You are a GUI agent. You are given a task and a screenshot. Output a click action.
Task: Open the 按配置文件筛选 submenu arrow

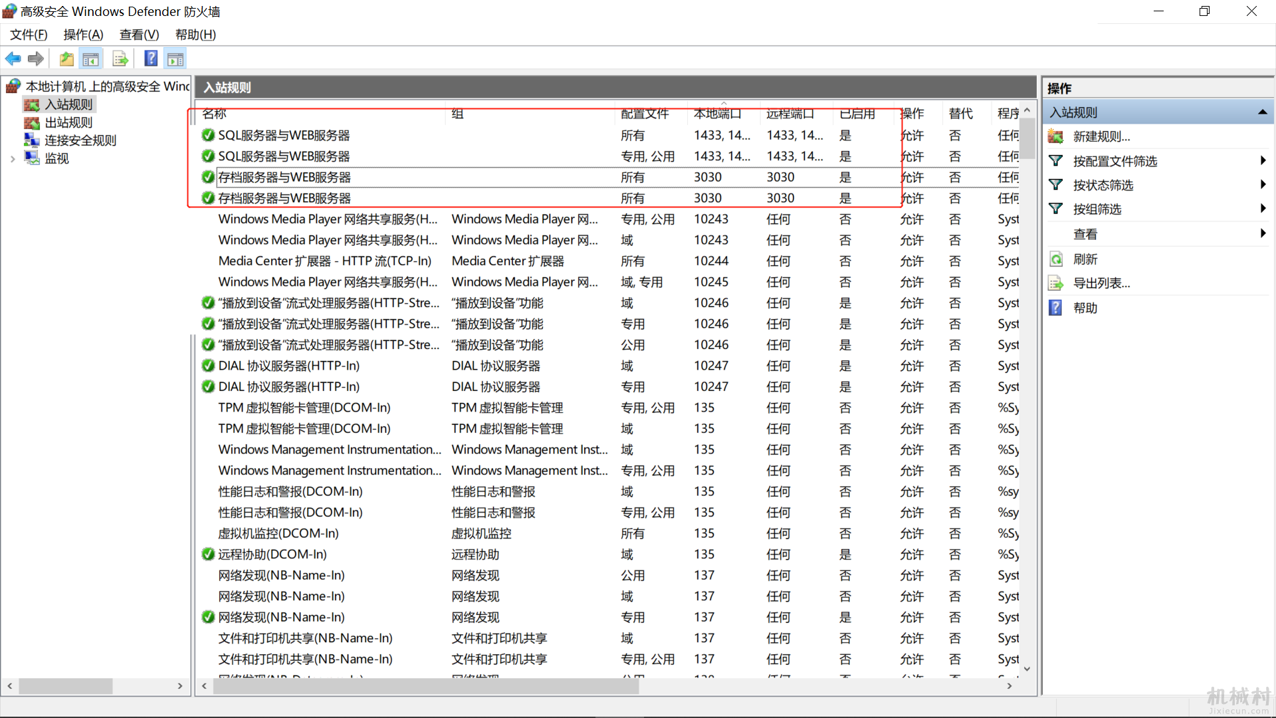tap(1263, 161)
